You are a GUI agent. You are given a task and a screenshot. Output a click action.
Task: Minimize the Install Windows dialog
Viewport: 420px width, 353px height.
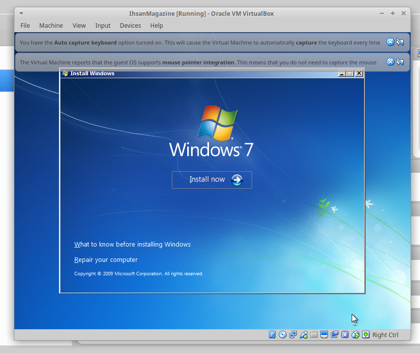coord(341,73)
